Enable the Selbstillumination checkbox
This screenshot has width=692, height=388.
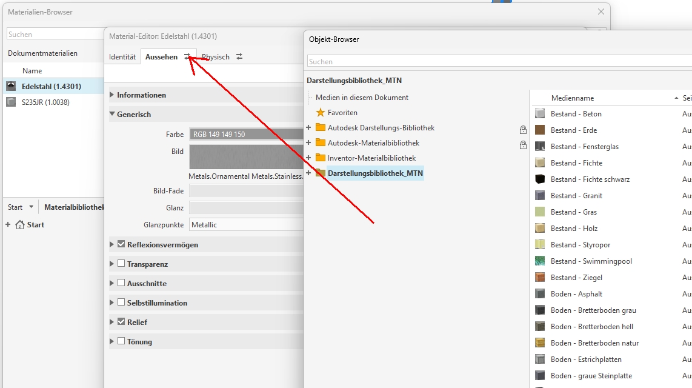coord(121,303)
